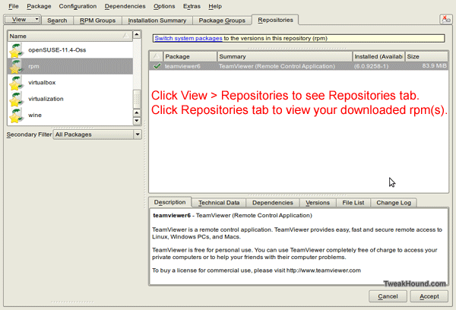This screenshot has height=310, width=456.
Task: Click the virtualization repository icon
Action: (16, 100)
